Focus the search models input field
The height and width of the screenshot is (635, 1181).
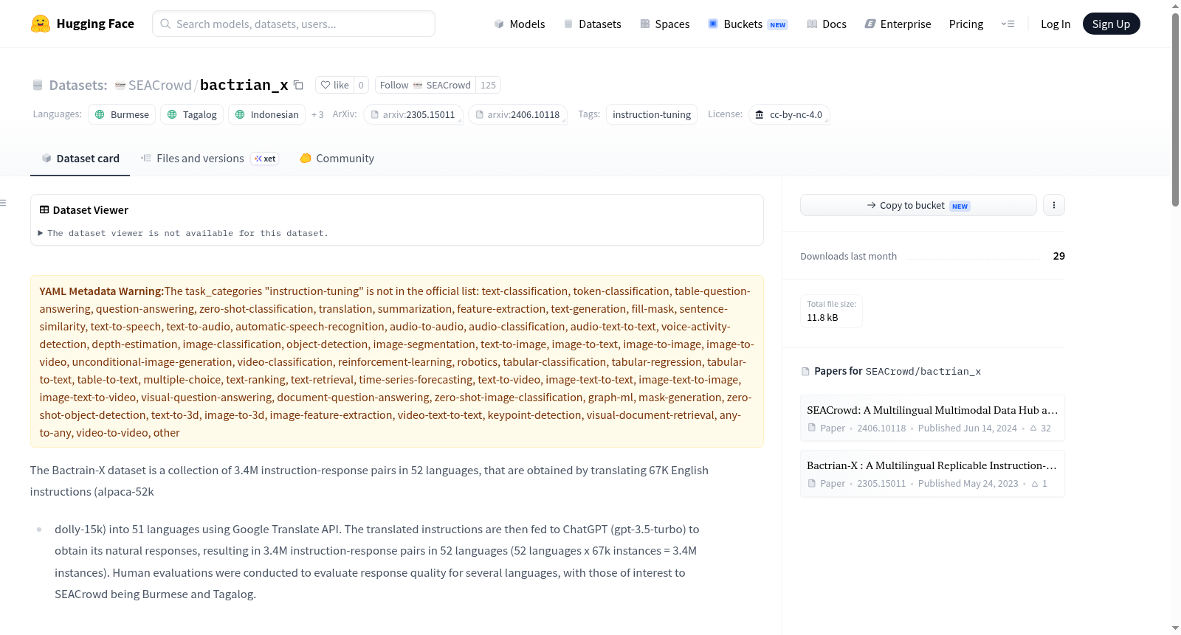(x=294, y=24)
